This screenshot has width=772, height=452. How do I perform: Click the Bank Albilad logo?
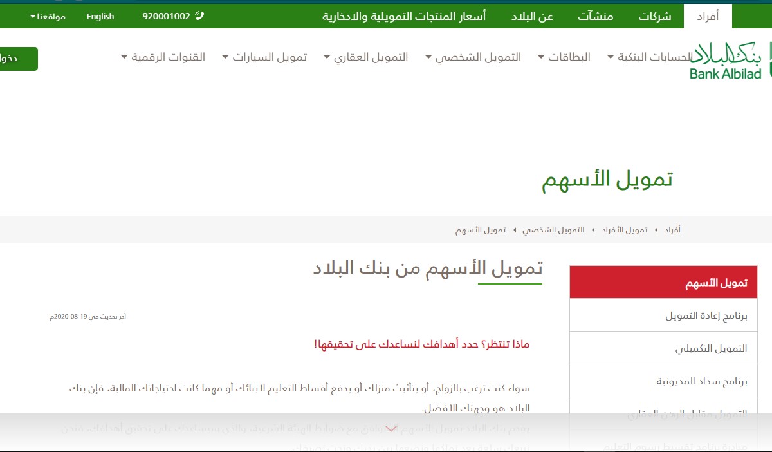[730, 61]
